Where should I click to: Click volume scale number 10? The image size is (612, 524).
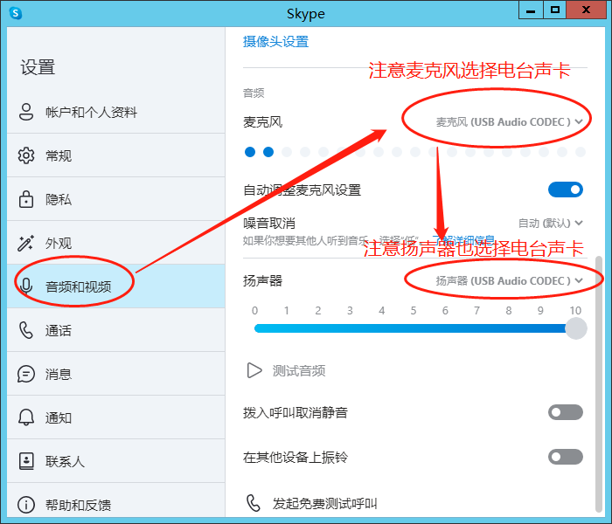pos(575,310)
